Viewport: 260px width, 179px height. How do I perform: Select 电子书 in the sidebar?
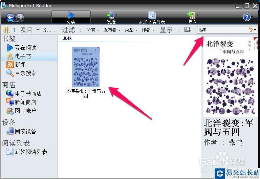tap(29, 56)
